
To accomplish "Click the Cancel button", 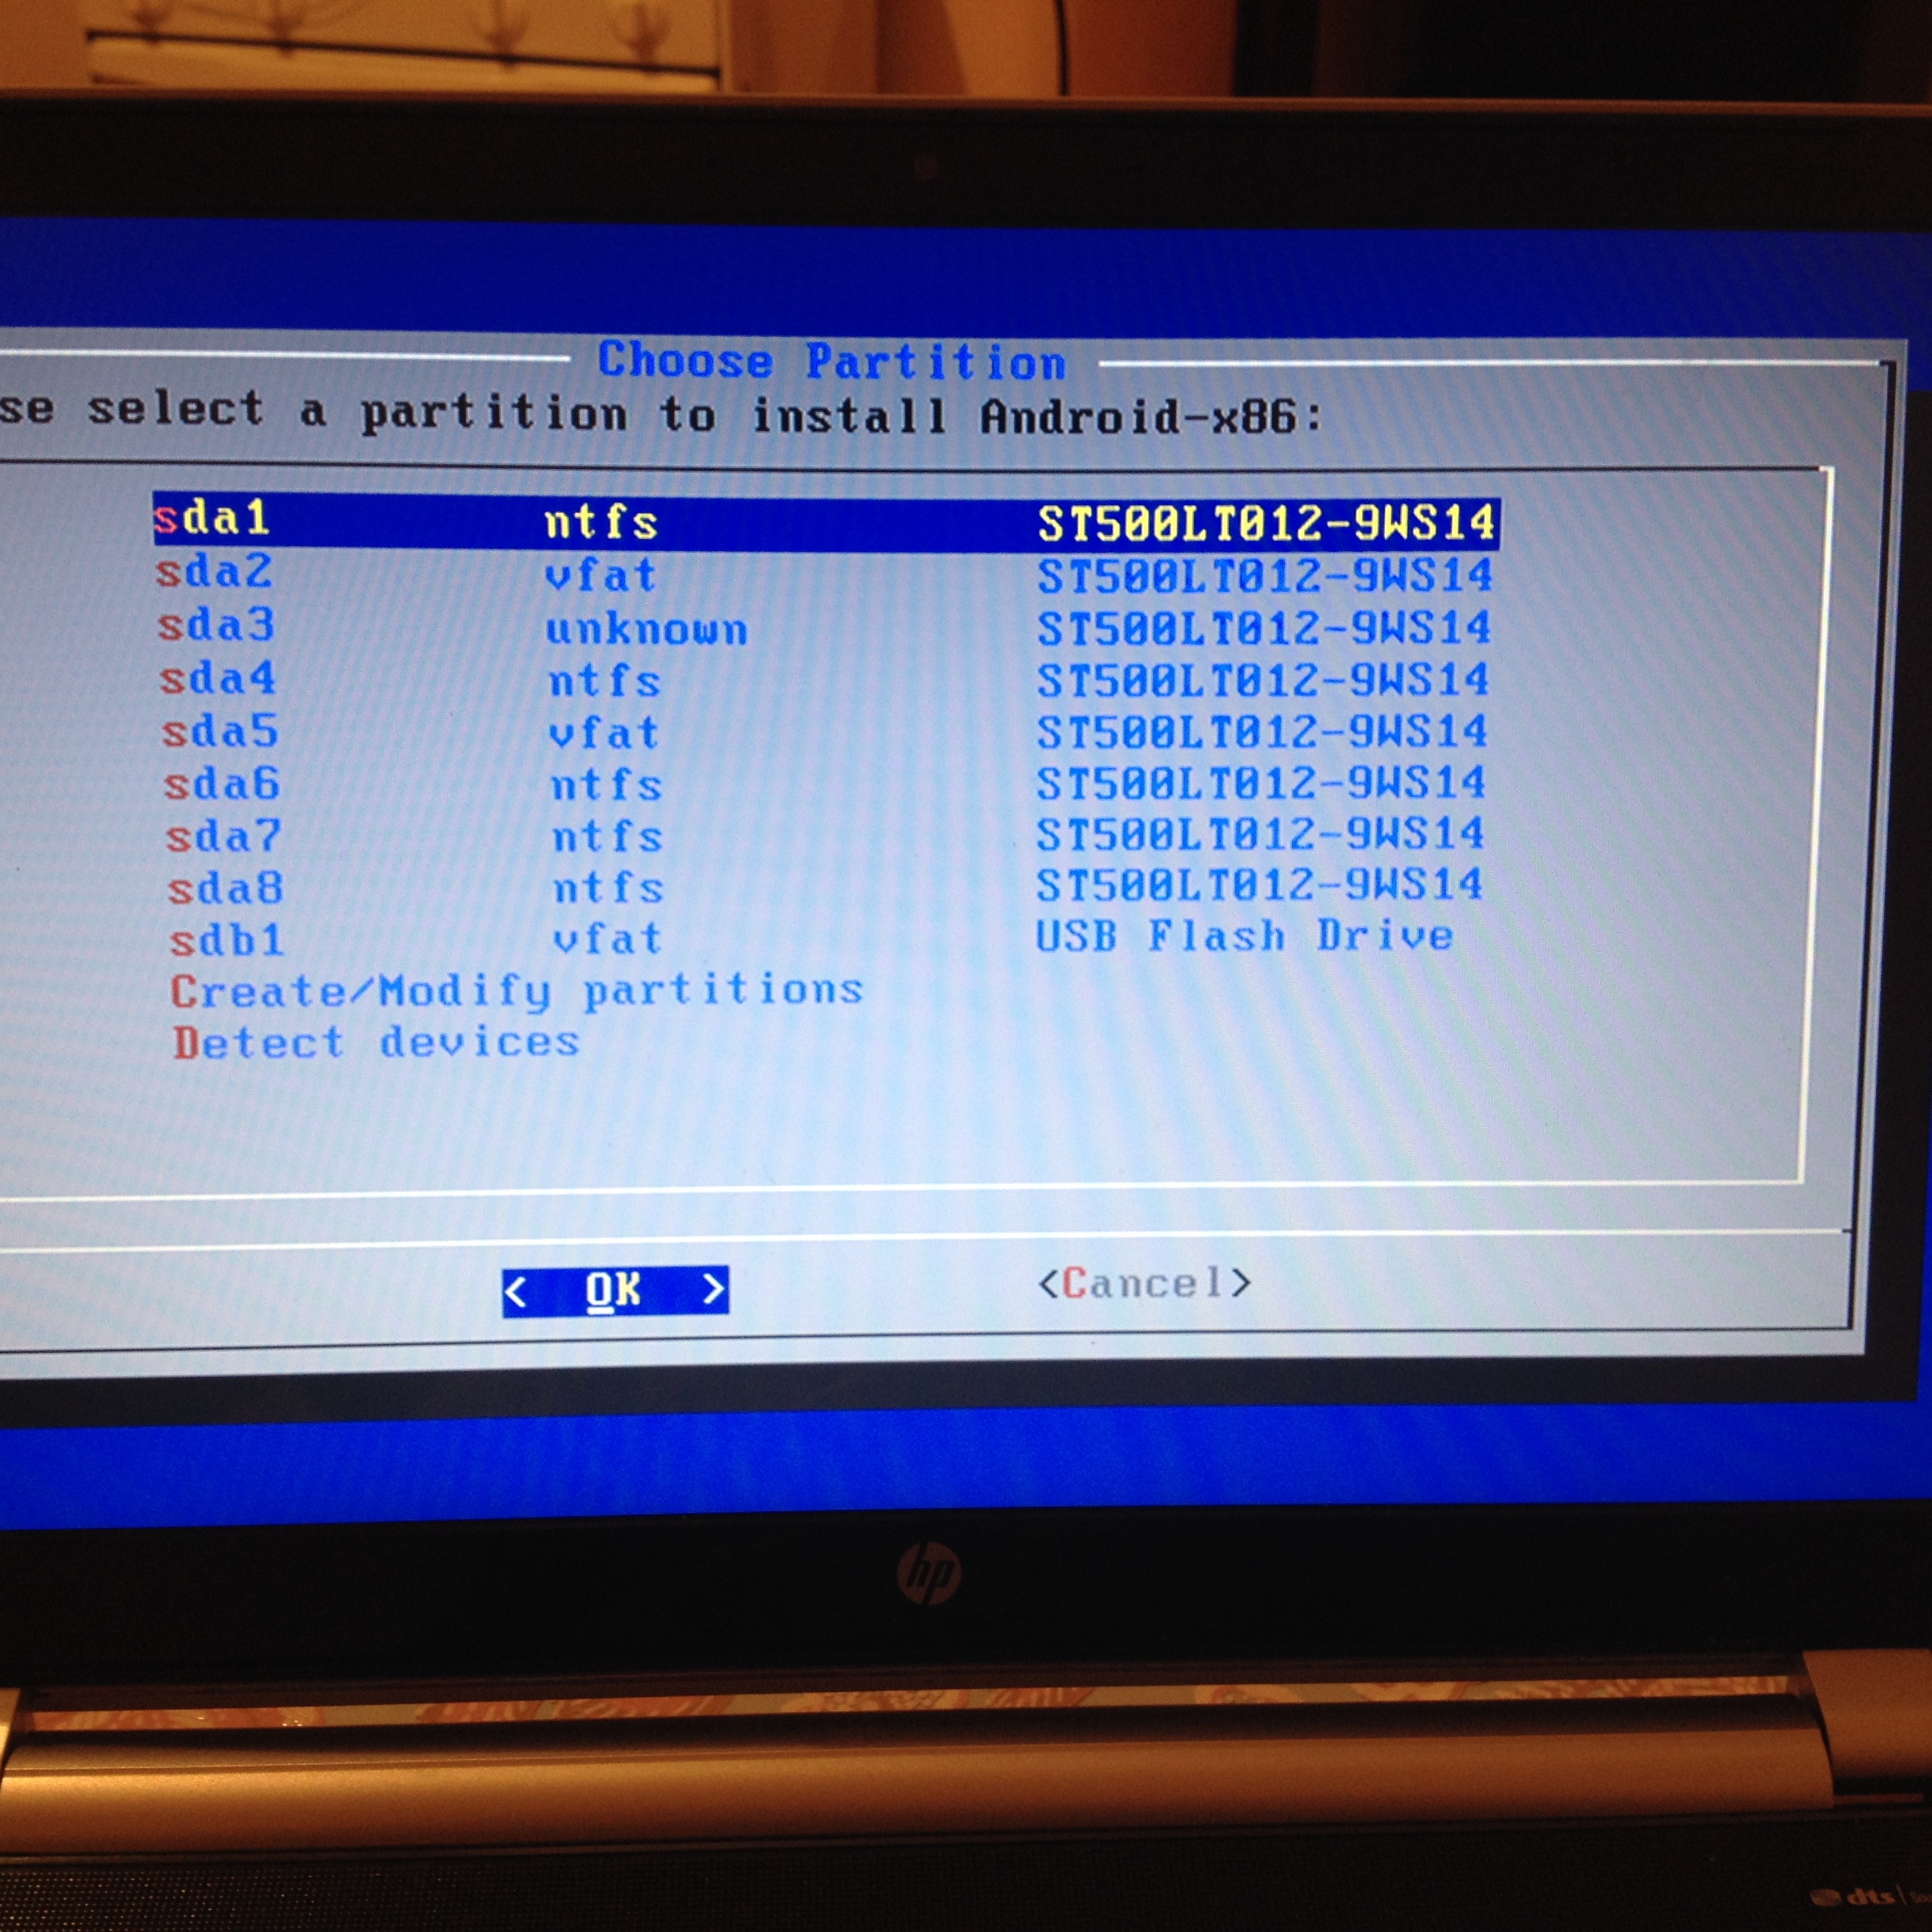I will tap(1145, 1283).
